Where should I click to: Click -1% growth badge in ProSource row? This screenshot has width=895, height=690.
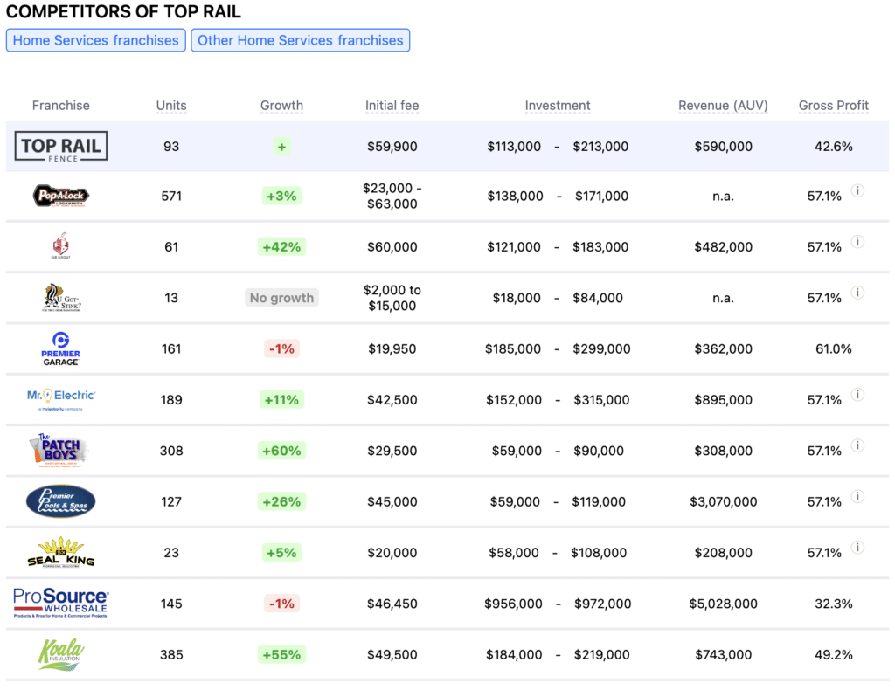281,604
